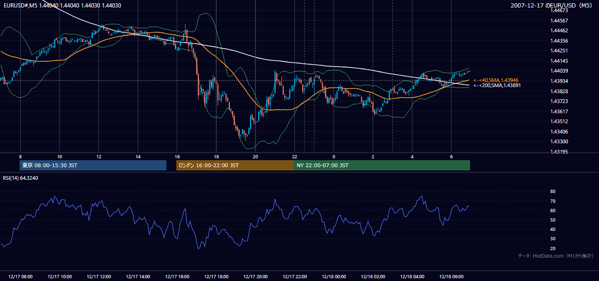Viewport: 599px width, 281px height.
Task: Click the 12/17 14:00 time axis label
Action: (x=138, y=277)
